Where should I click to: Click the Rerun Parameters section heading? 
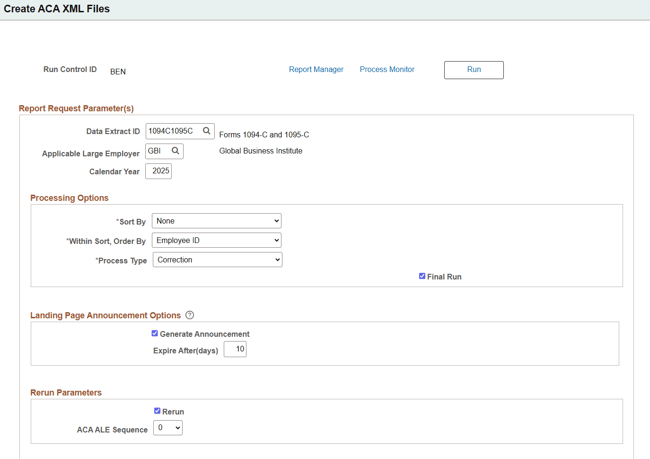tap(66, 393)
